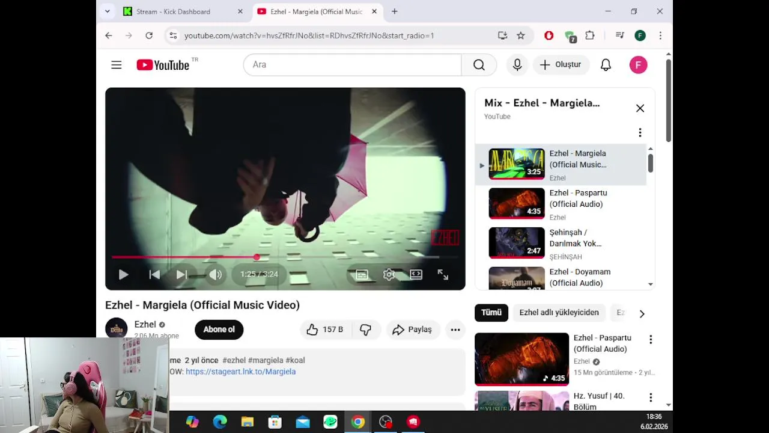Open a new browser tab

coord(394,11)
